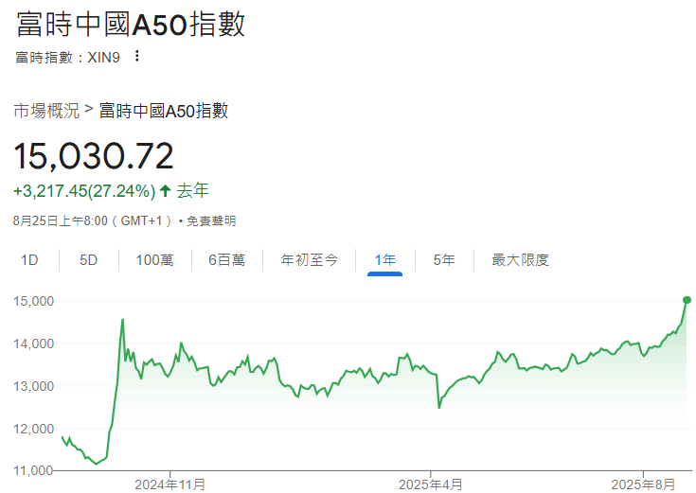Select the 5D time range tab

point(88,259)
